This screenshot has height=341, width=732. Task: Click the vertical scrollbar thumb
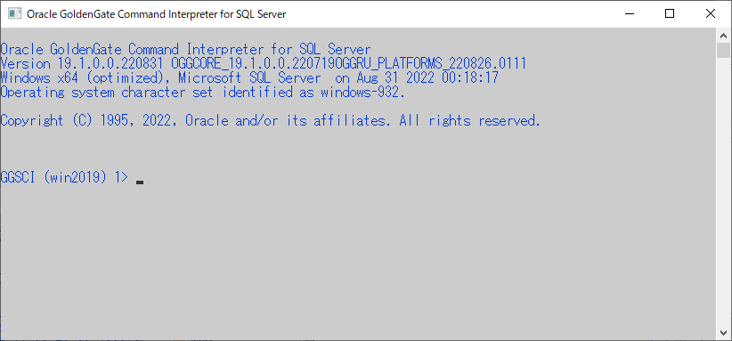tap(724, 51)
